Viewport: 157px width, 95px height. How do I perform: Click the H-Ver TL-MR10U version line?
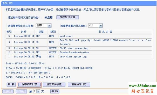point(50,68)
